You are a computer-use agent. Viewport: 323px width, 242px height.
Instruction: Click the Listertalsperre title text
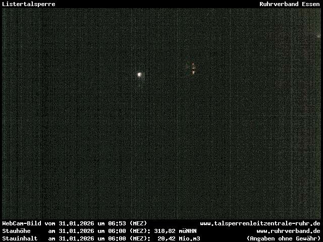click(x=28, y=4)
